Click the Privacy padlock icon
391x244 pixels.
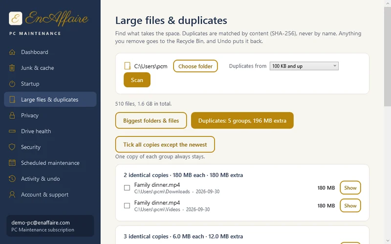tap(12, 115)
